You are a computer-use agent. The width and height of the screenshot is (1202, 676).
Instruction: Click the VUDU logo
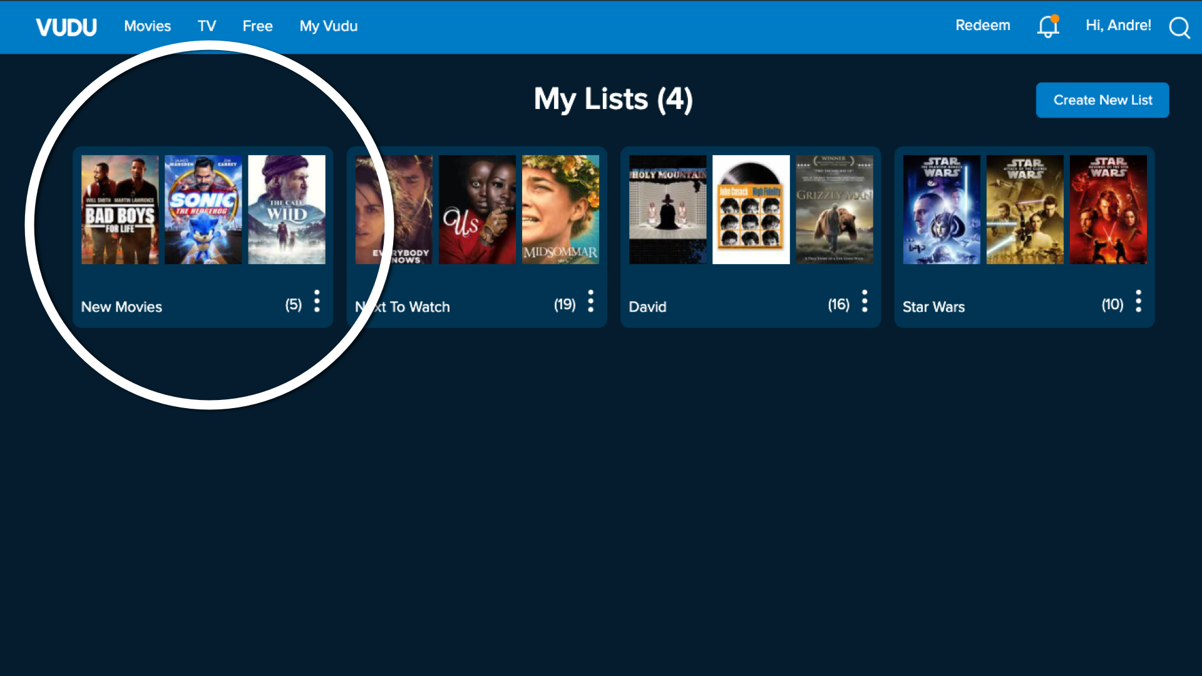[66, 27]
